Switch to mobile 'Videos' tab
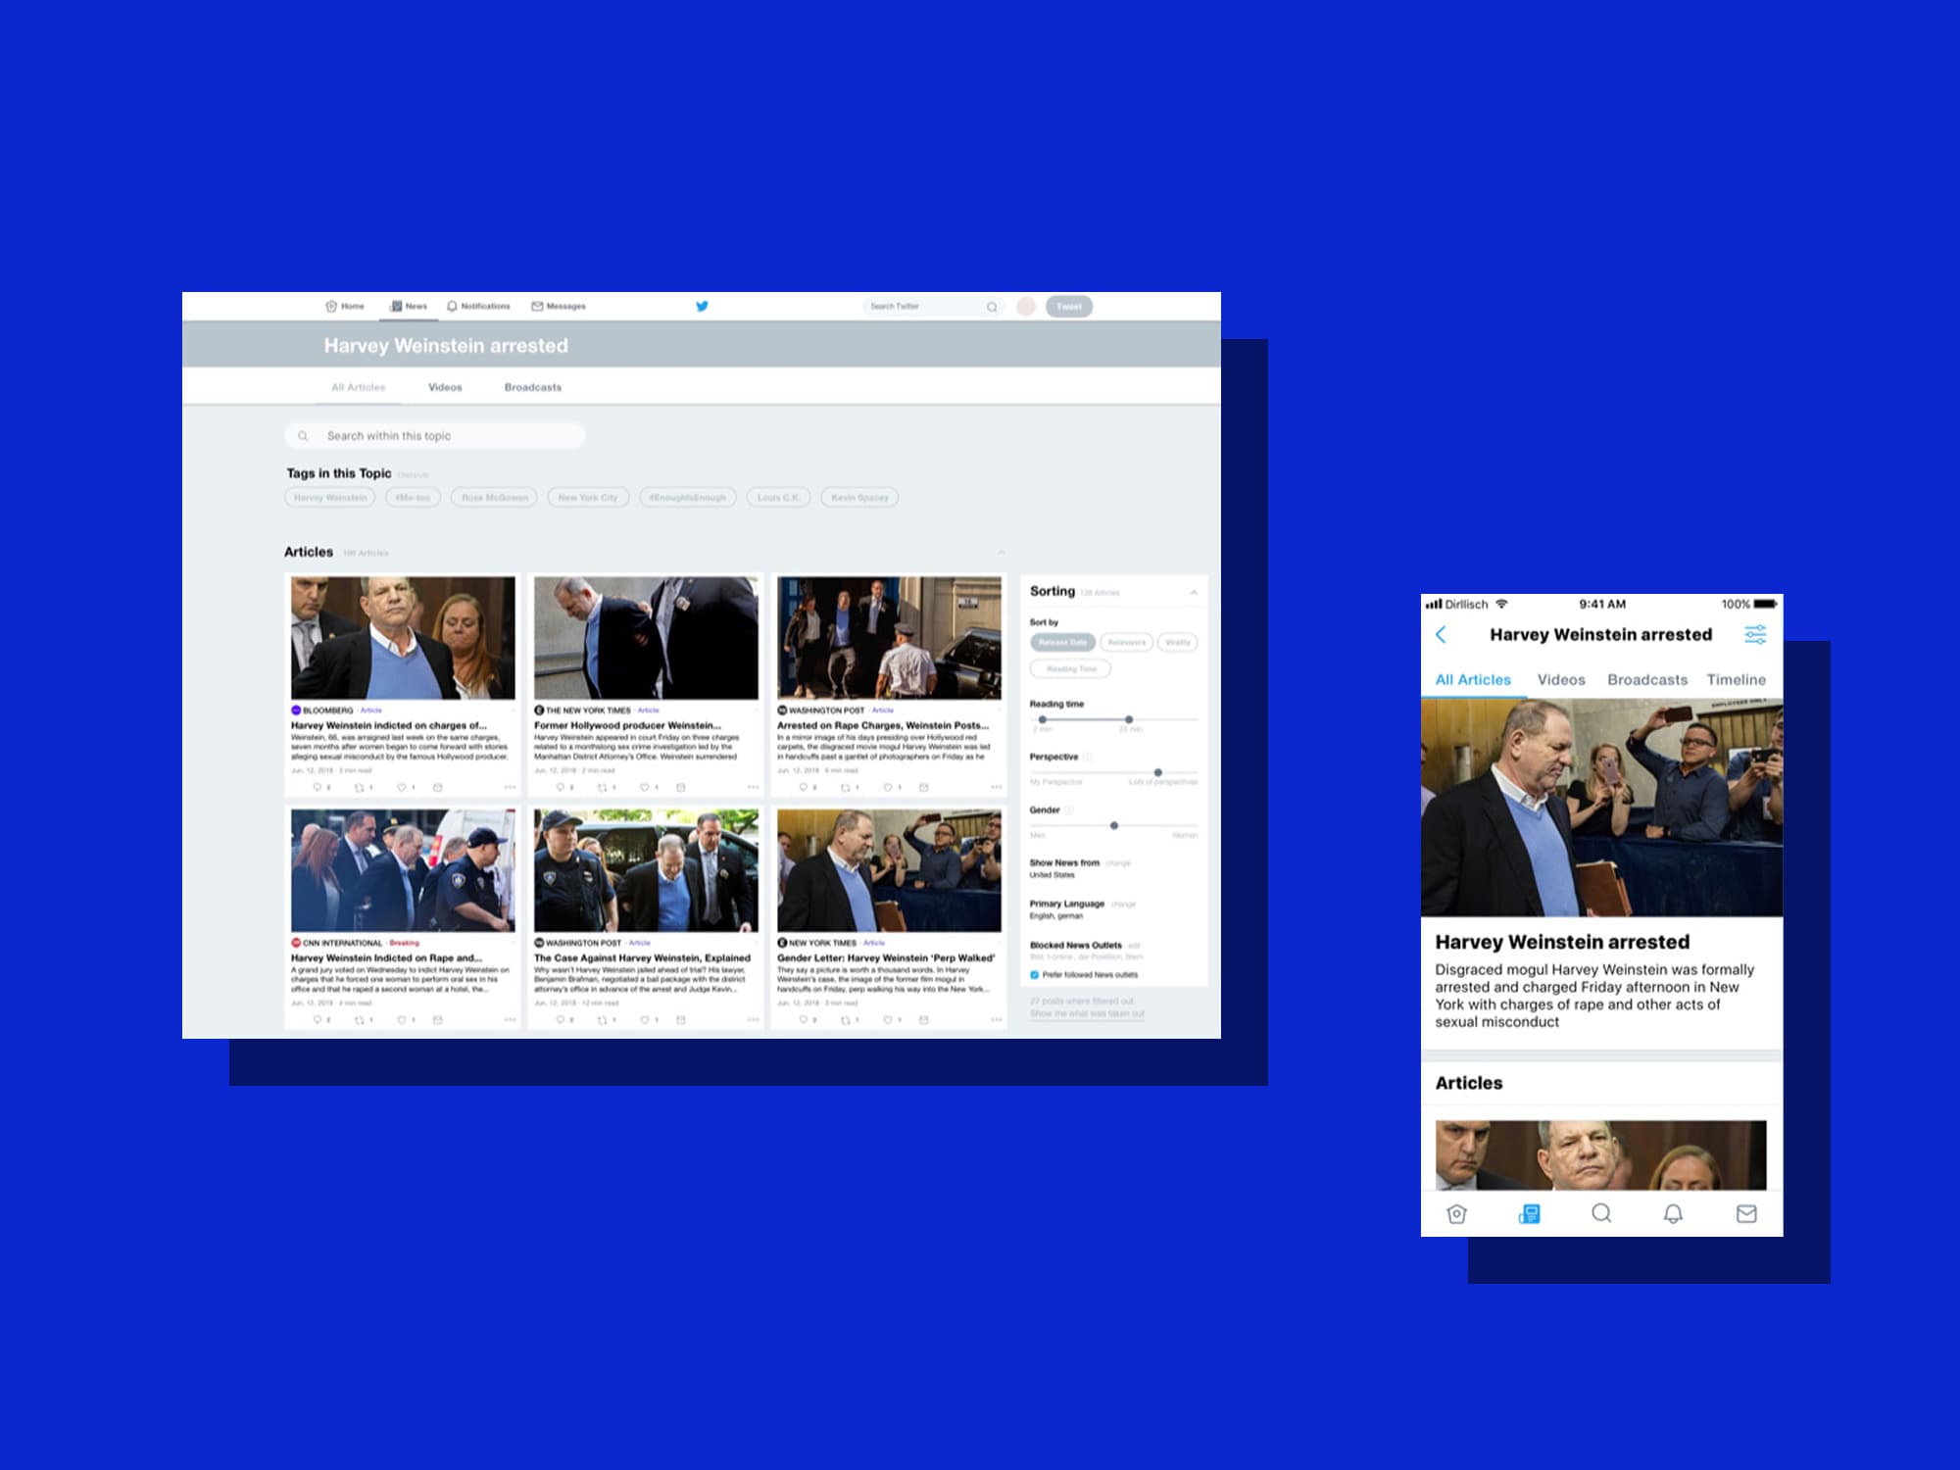The height and width of the screenshot is (1470, 1960). [1561, 679]
